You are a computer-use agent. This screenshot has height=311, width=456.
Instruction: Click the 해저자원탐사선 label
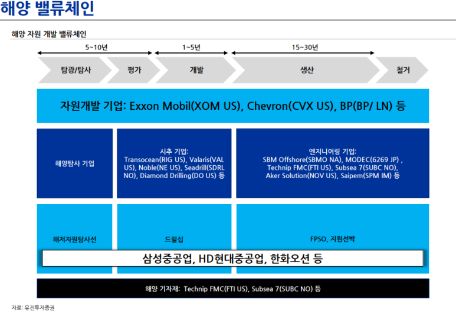pos(75,240)
